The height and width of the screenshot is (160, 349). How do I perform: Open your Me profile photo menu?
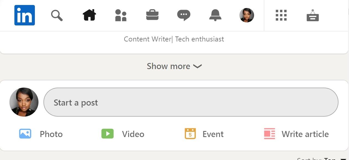point(247,15)
